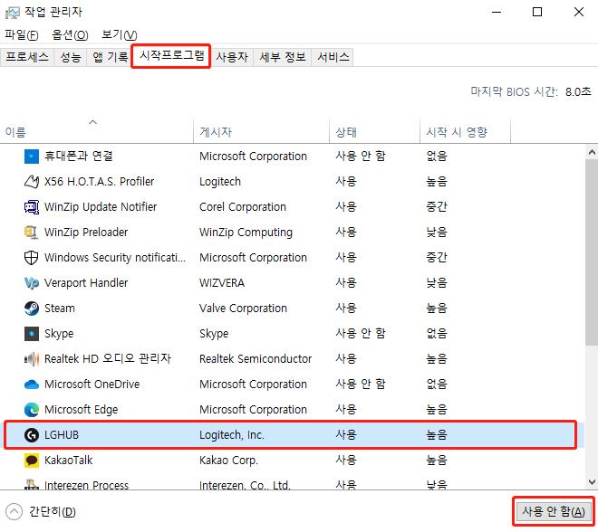Click Realtek Semiconductor publisher cell
The width and height of the screenshot is (598, 532).
click(x=256, y=359)
